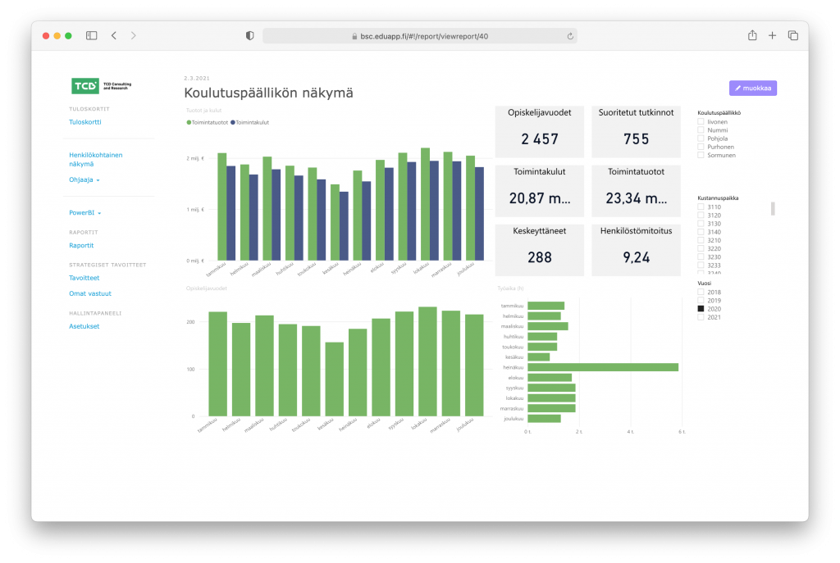Check the 3110 cost center checkbox
840x563 pixels.
coord(701,207)
